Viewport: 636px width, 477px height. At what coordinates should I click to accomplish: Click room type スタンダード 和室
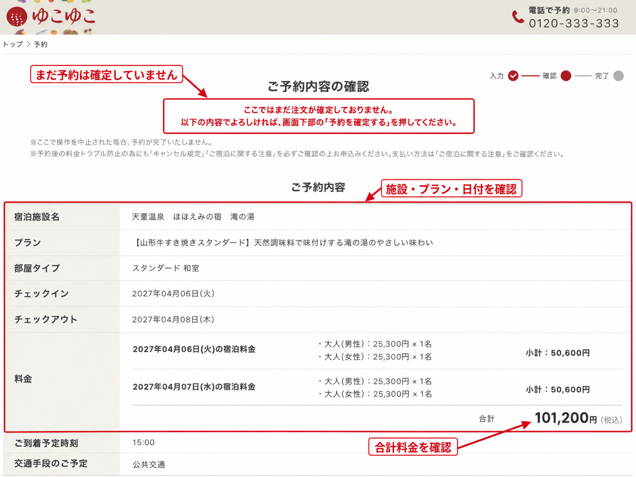coord(166,268)
